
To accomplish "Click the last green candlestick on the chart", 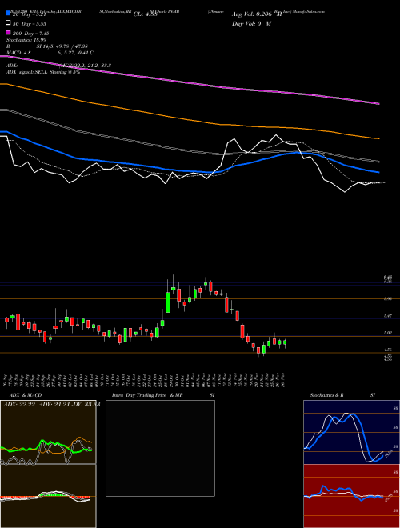I will [285, 342].
